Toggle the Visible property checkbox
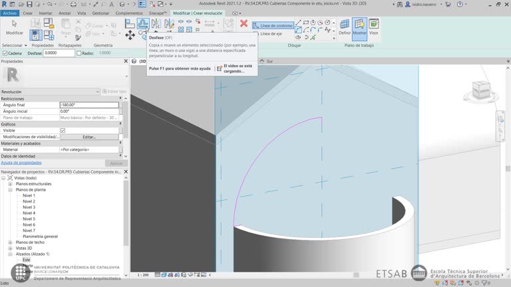 pyautogui.click(x=63, y=130)
